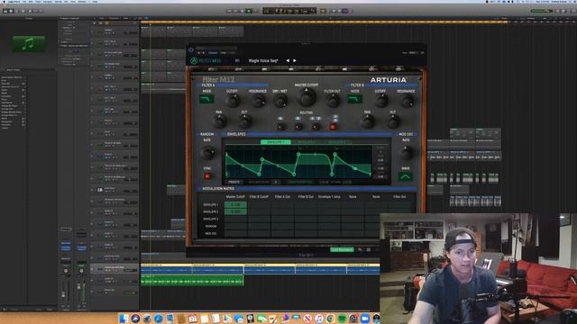Viewport: 577px width, 324px height.
Task: Open the Filter B mode selector
Action: pos(355,99)
